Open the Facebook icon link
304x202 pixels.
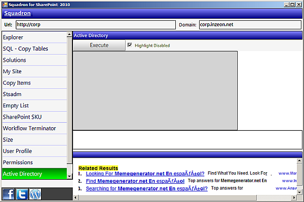coord(9,194)
